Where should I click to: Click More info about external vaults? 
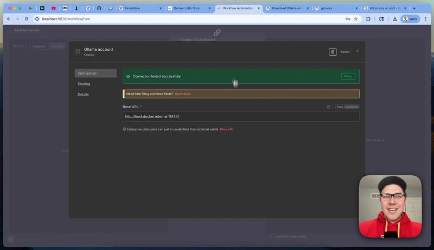click(x=226, y=129)
